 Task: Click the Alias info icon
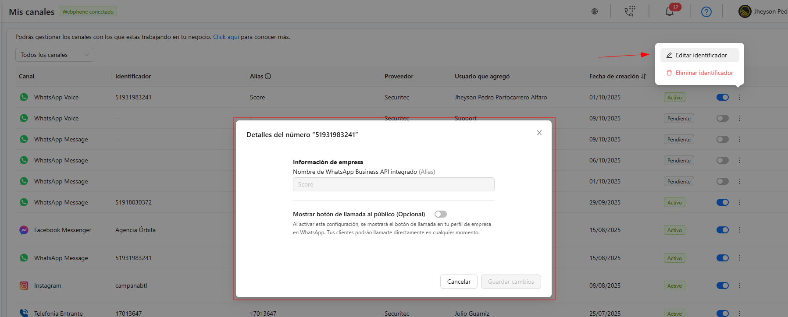(x=268, y=76)
